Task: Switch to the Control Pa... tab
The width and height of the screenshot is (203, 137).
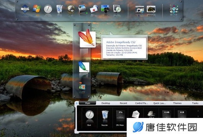Action: tap(142, 103)
